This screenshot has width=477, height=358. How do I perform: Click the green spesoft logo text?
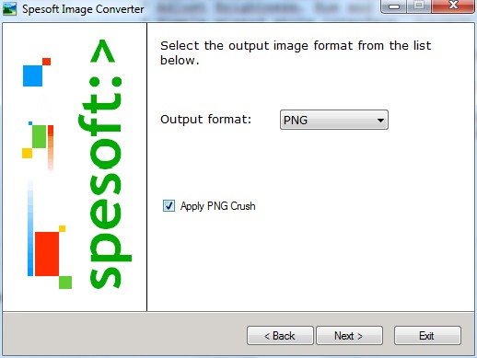104,164
